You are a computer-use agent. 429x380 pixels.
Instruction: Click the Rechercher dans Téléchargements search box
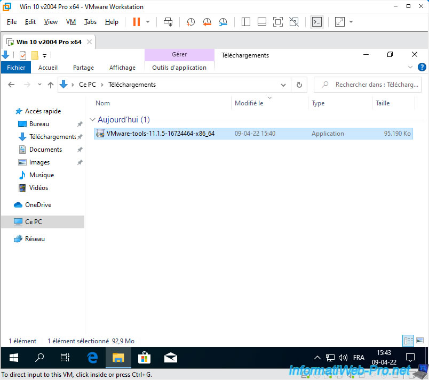(368, 85)
